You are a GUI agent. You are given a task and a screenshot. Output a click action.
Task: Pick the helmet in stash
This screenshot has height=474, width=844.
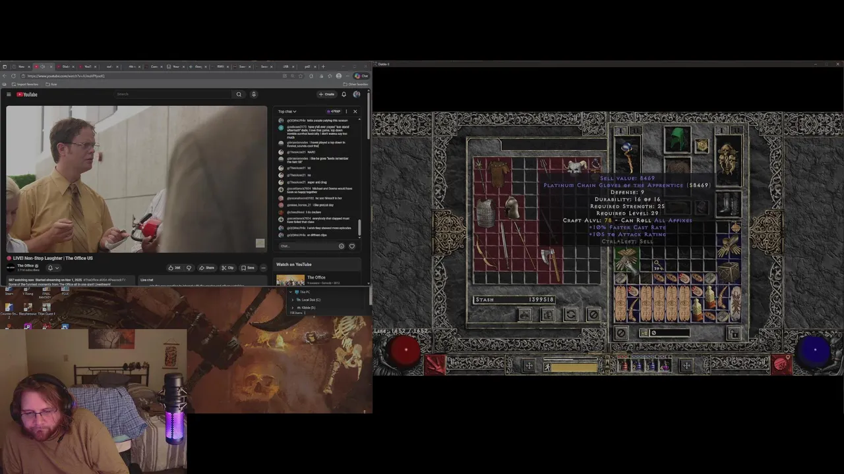point(512,208)
